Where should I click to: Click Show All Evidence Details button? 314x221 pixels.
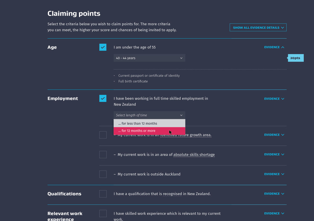coord(258,28)
